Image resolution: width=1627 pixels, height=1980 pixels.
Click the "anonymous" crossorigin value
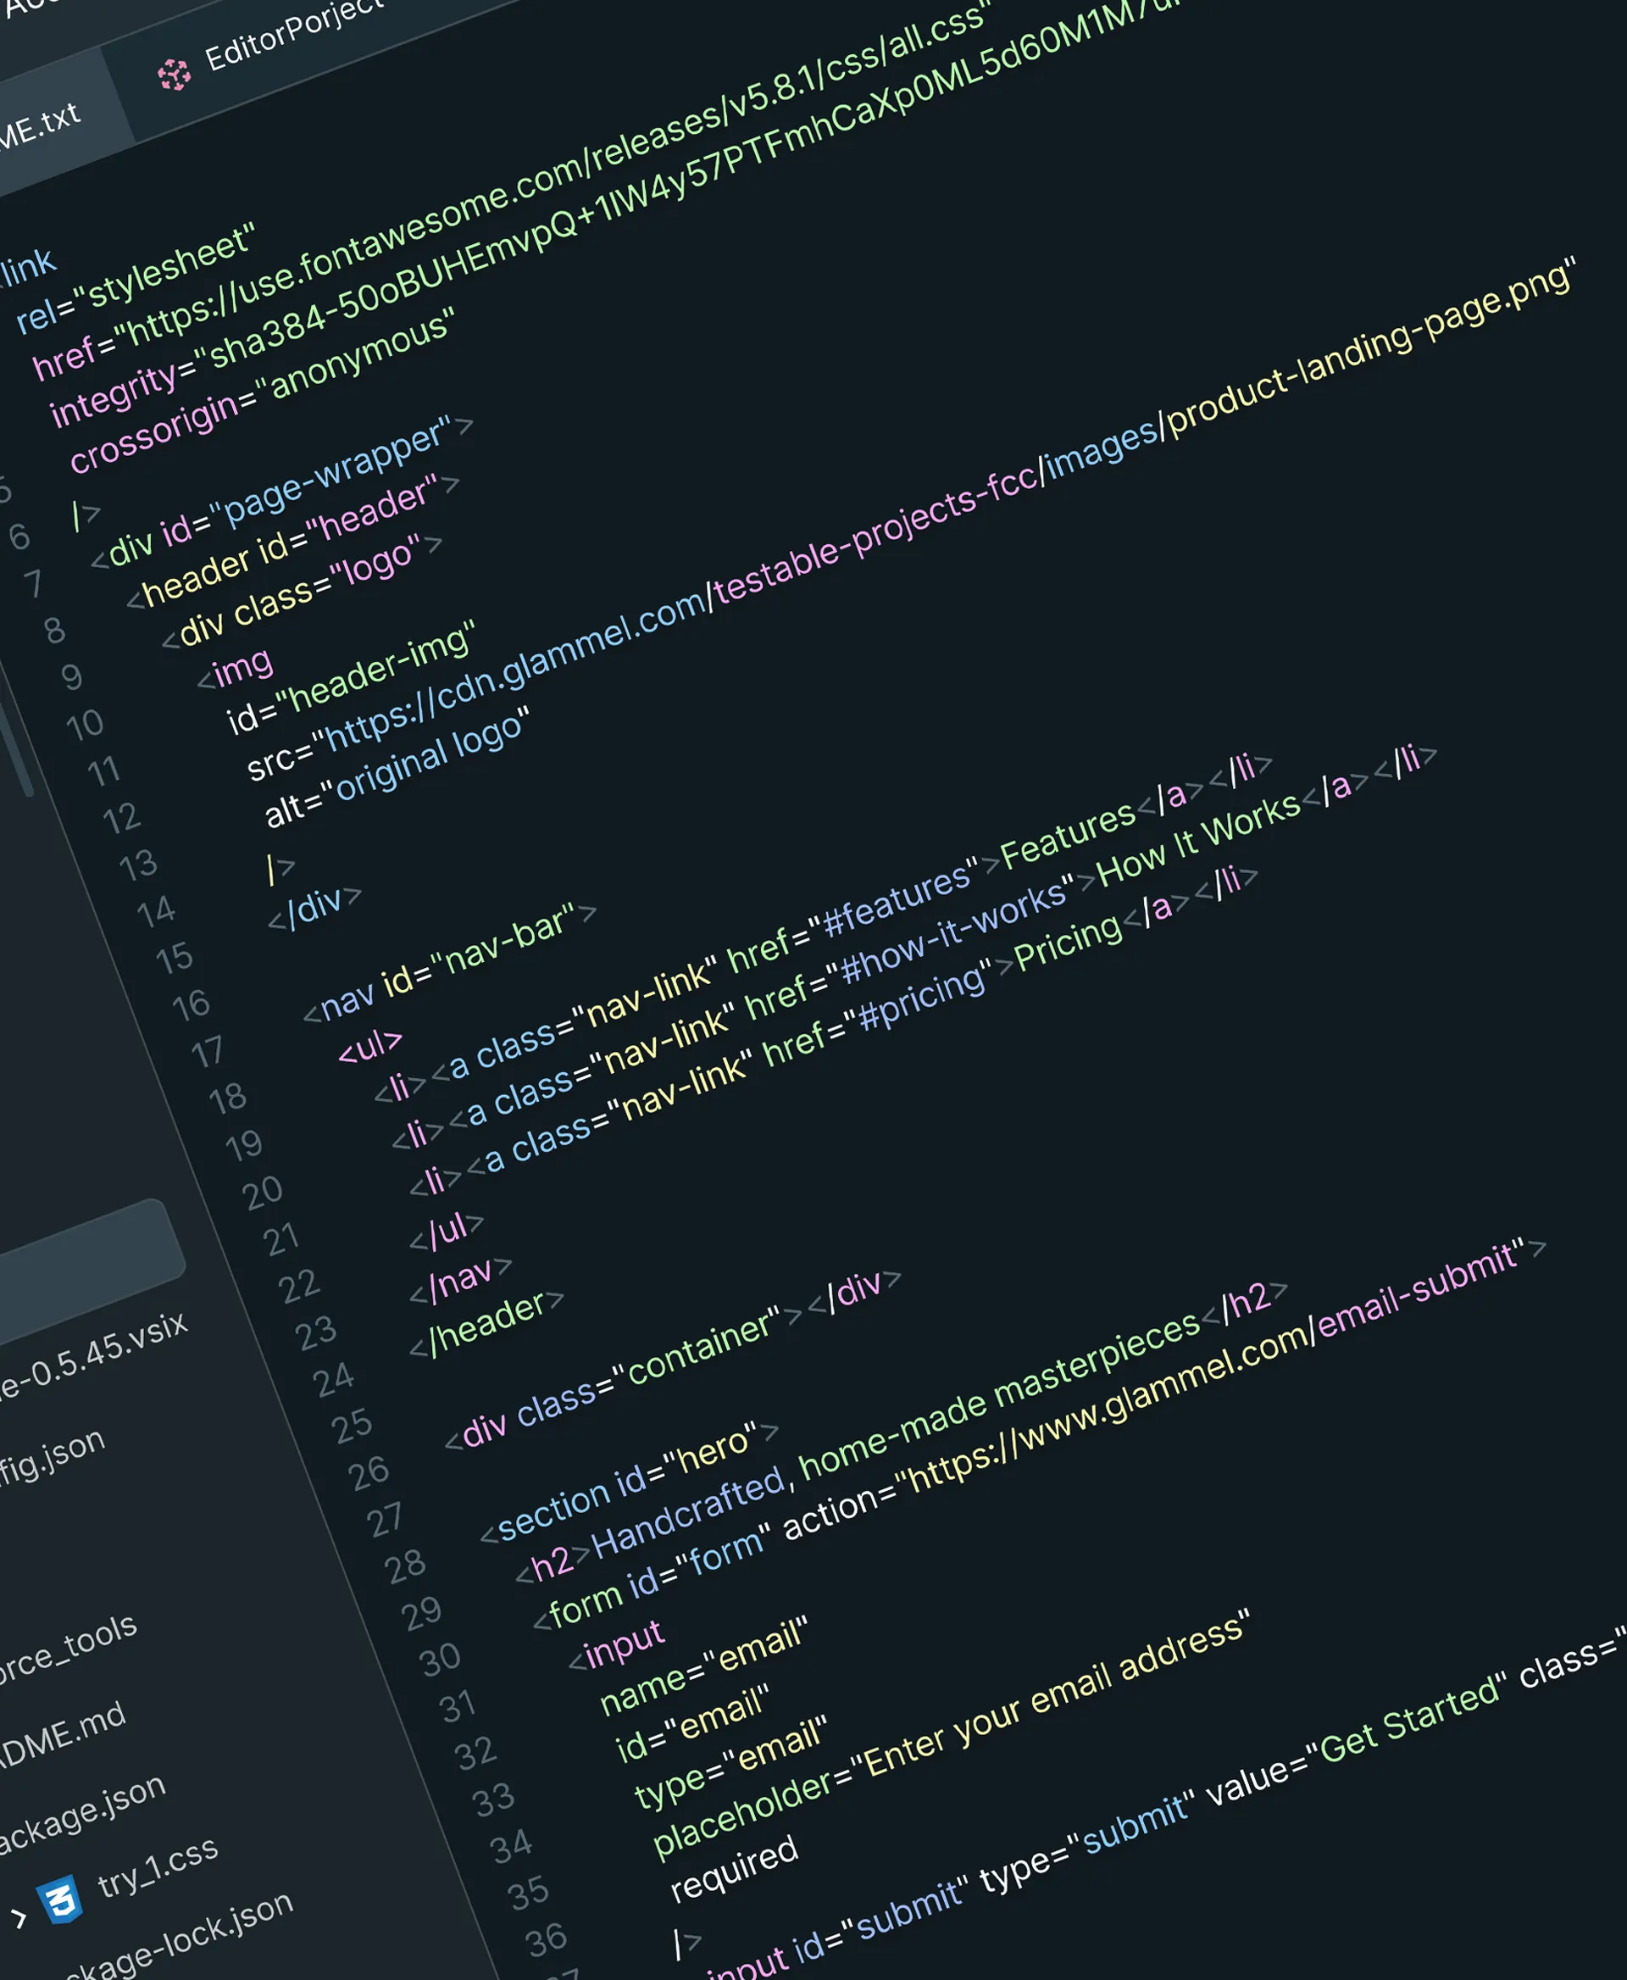355,353
